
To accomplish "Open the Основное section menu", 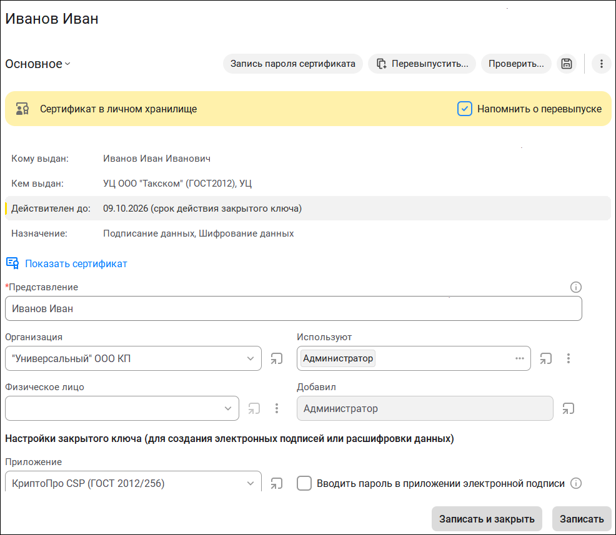I will click(x=37, y=64).
